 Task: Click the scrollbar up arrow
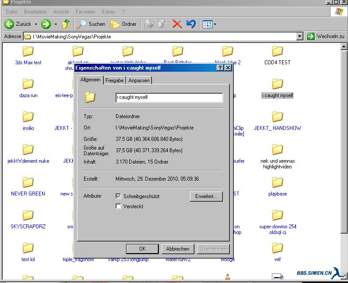[x=344, y=46]
